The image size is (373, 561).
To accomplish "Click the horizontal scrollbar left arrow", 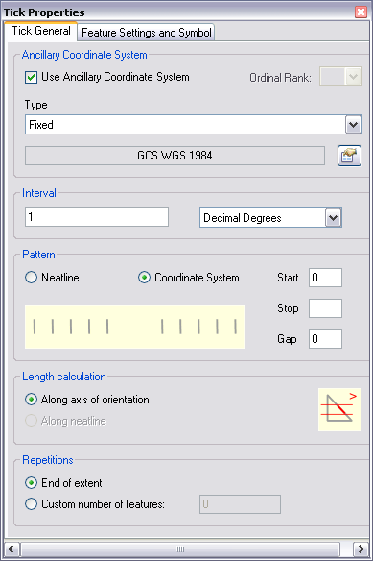I will tap(12, 549).
